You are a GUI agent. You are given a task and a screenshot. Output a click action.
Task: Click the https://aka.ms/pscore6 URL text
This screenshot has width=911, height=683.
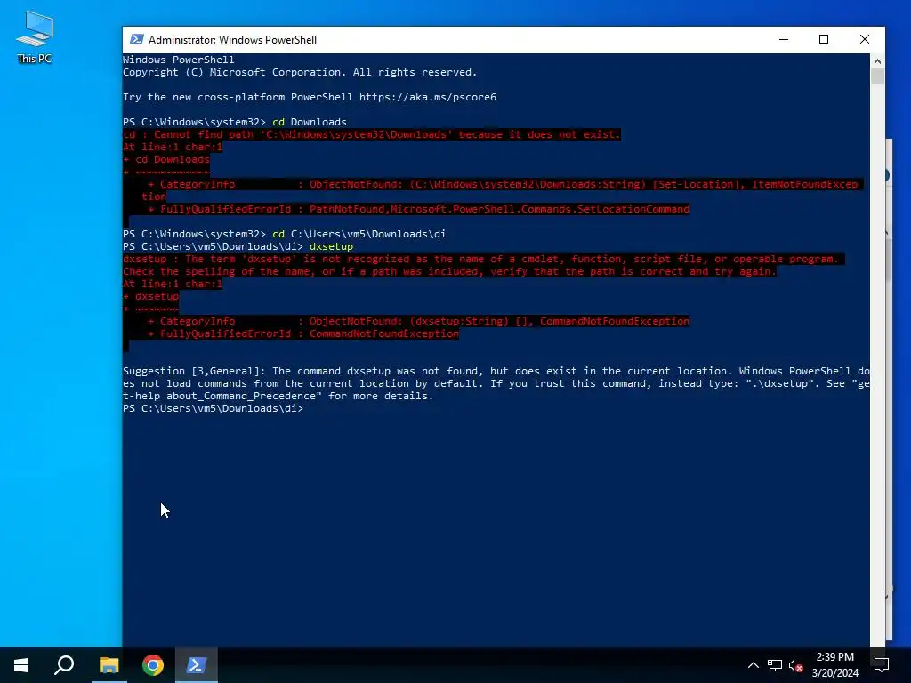[428, 97]
